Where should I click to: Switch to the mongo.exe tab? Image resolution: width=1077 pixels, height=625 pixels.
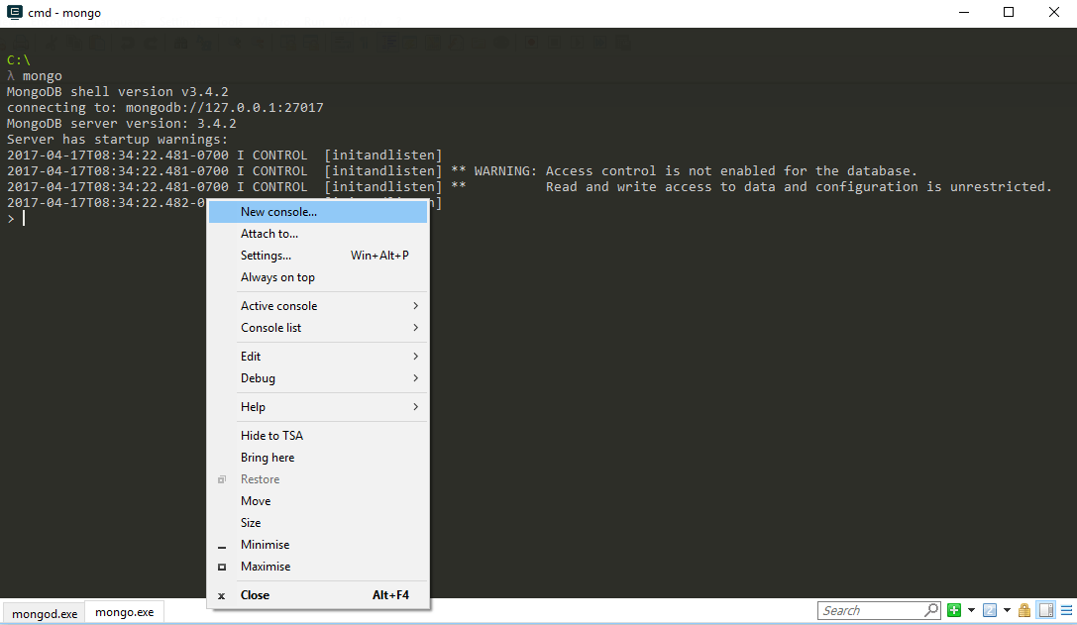124,612
